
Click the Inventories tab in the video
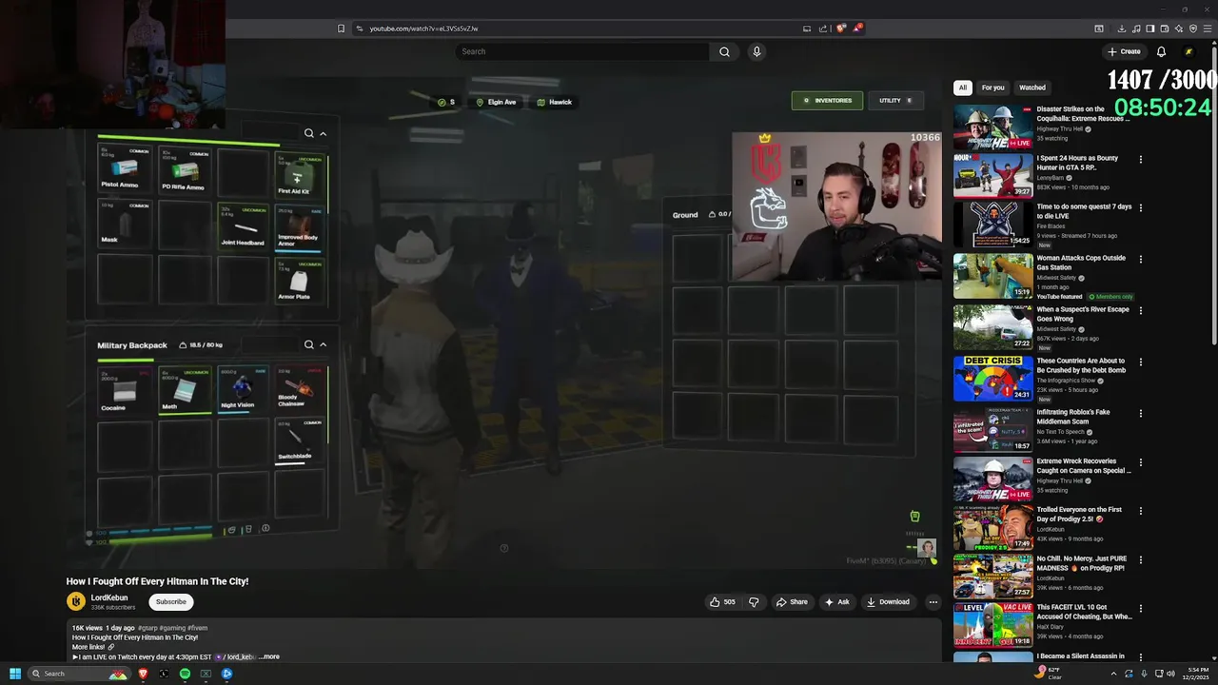(x=827, y=100)
